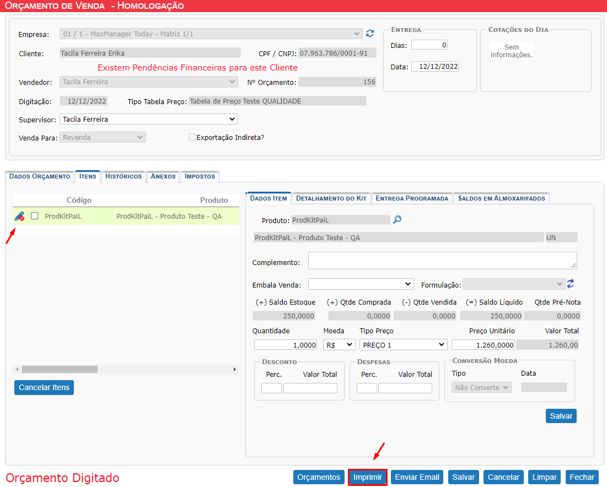
Task: Click the Saldo Estoque 250,0000 value
Action: pos(284,316)
